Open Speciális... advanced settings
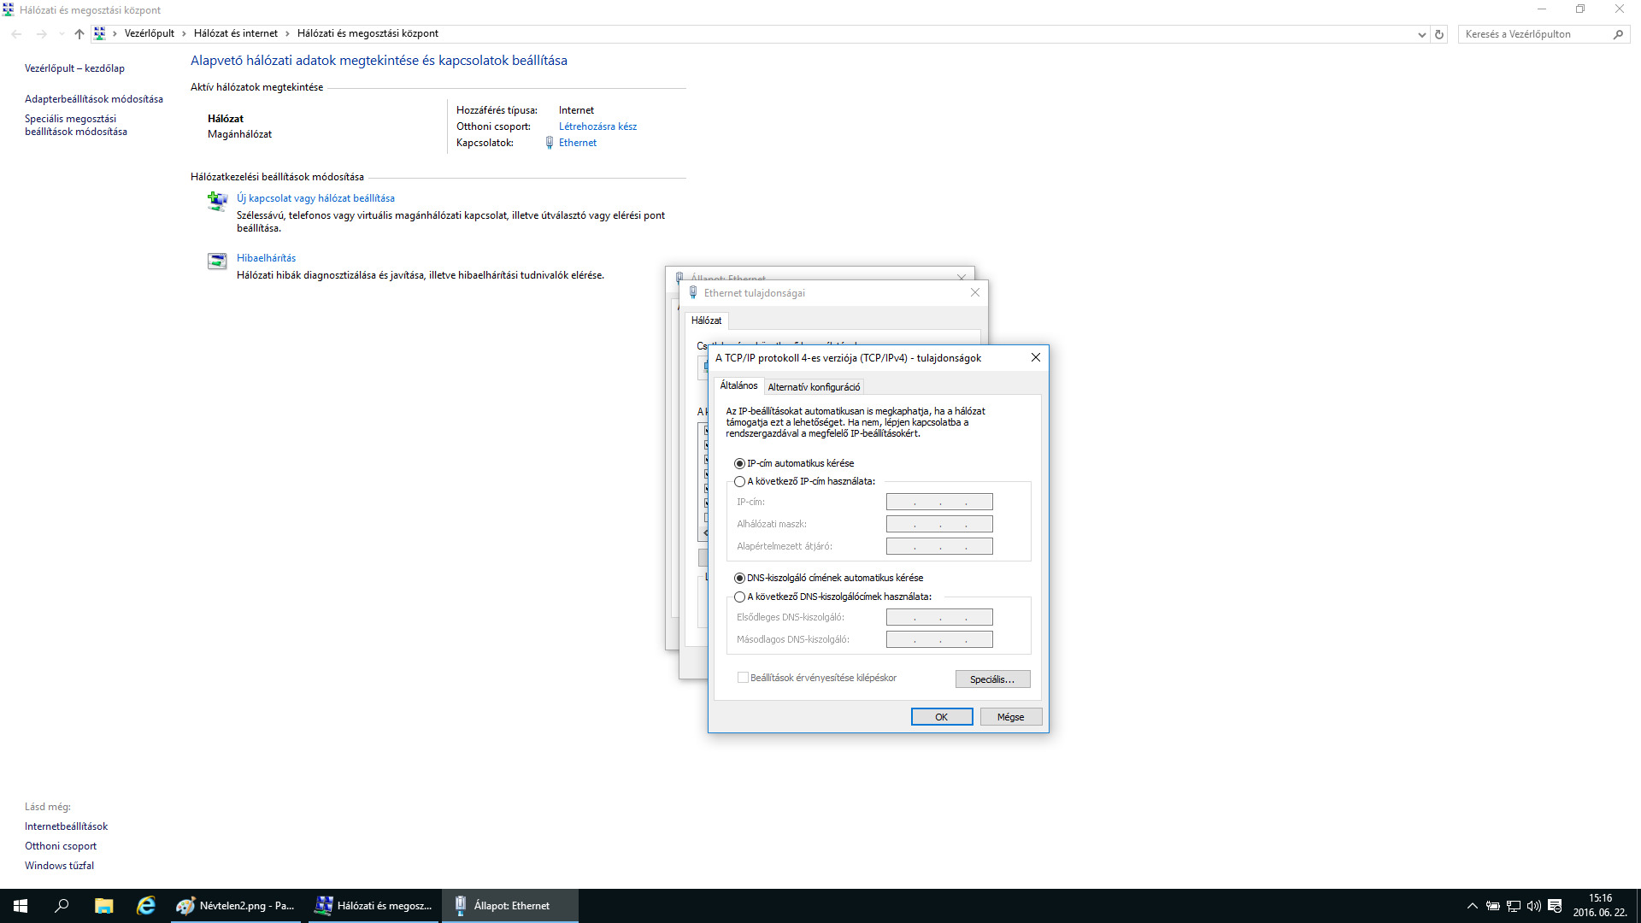 992,679
